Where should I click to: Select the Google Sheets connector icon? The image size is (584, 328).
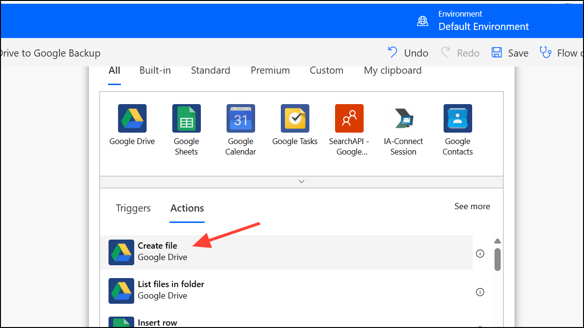tap(187, 118)
